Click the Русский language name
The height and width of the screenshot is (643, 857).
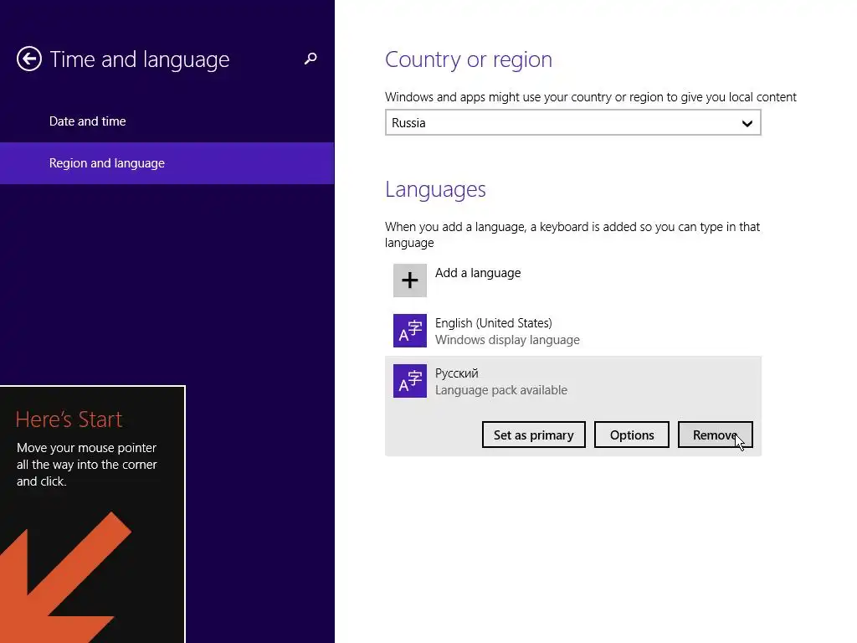click(x=456, y=373)
